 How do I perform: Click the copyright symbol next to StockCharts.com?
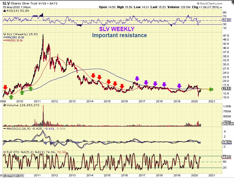[198, 3]
